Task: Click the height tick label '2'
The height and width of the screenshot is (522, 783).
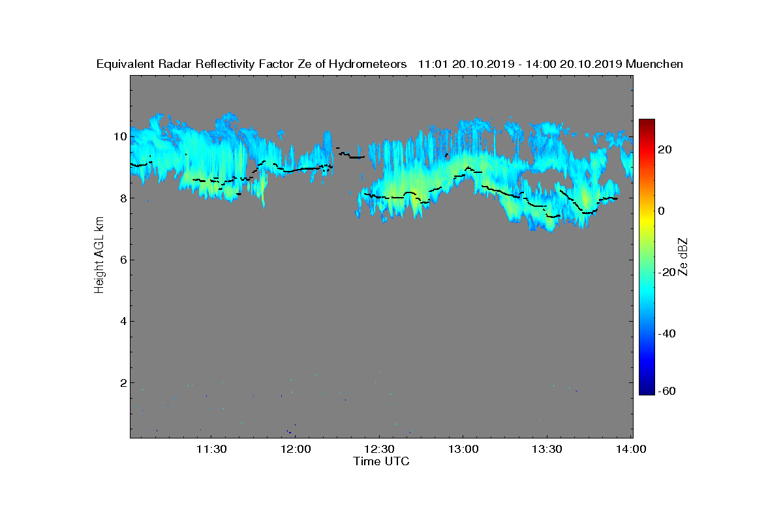Action: (x=123, y=383)
